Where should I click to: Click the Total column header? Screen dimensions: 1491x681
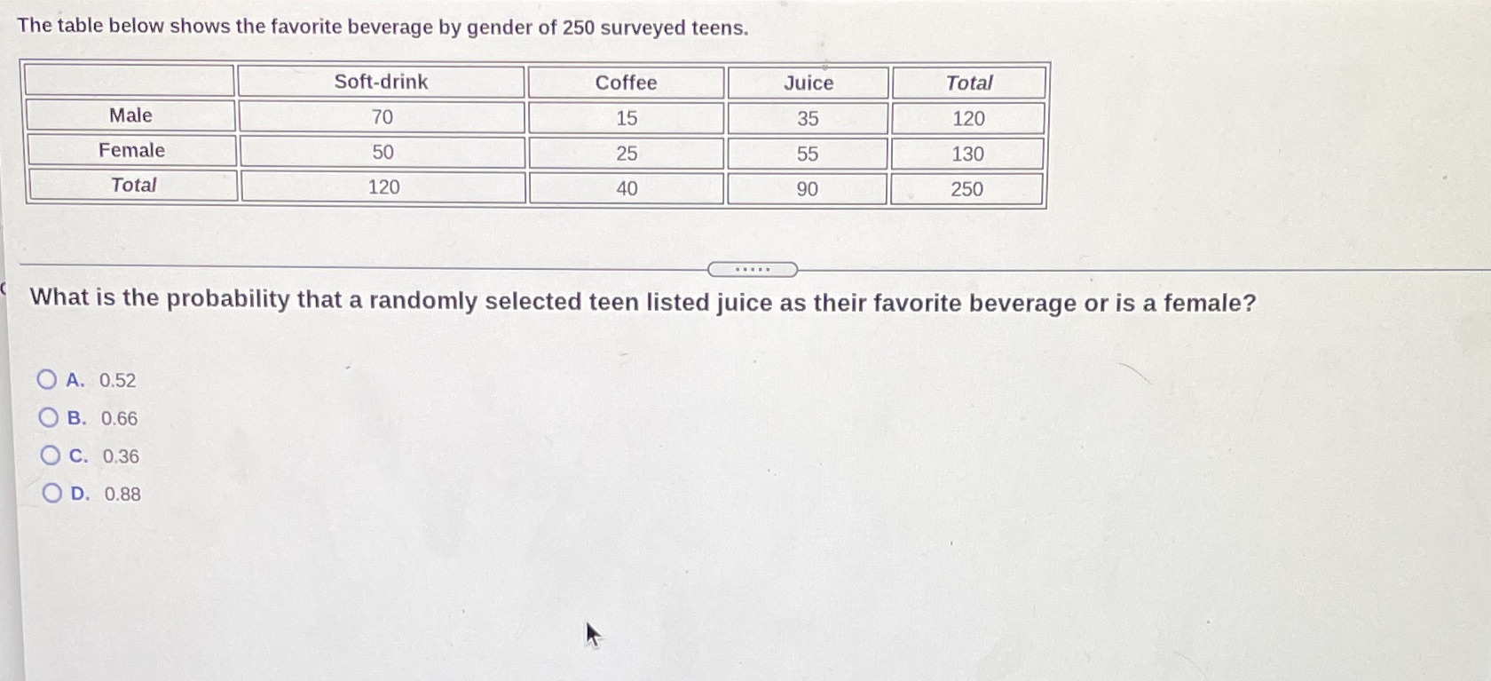pos(970,82)
